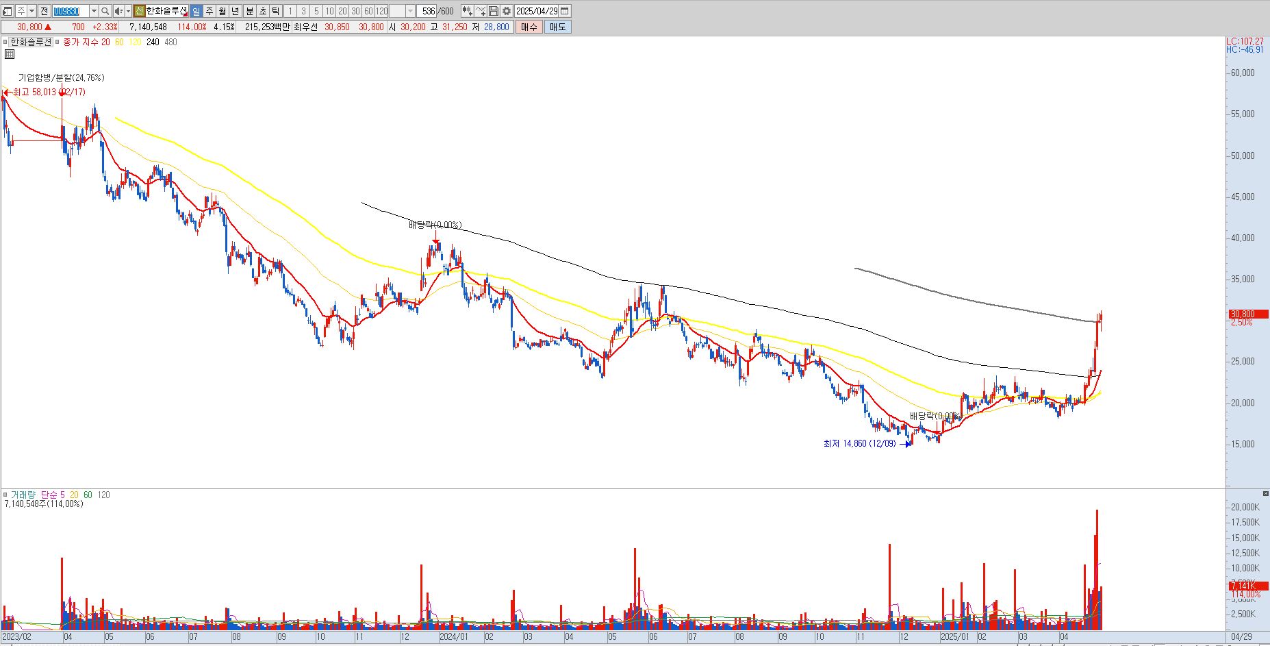Image resolution: width=1270 pixels, height=646 pixels.
Task: Click the grid table icon below stock name
Action: pos(10,54)
